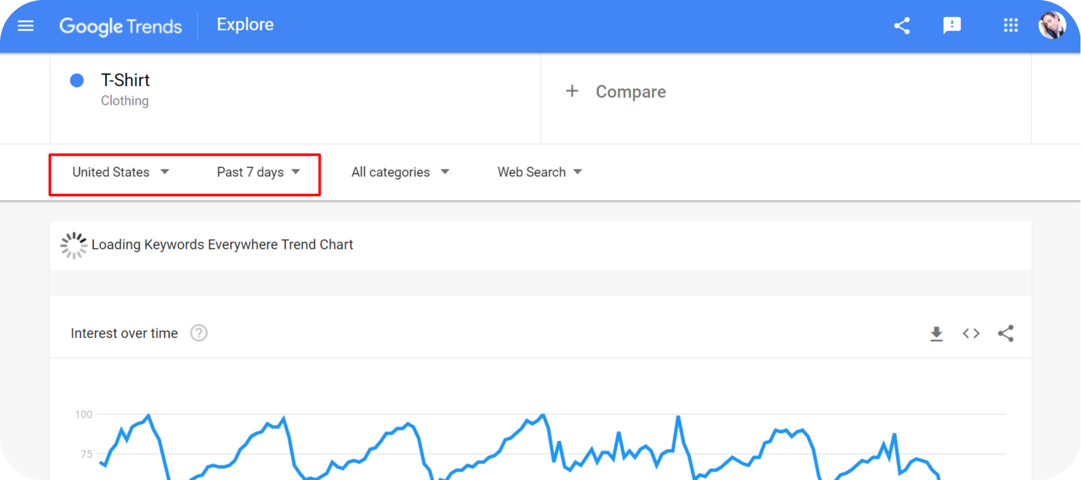
Task: Click the Google Trends logo
Action: click(x=120, y=25)
